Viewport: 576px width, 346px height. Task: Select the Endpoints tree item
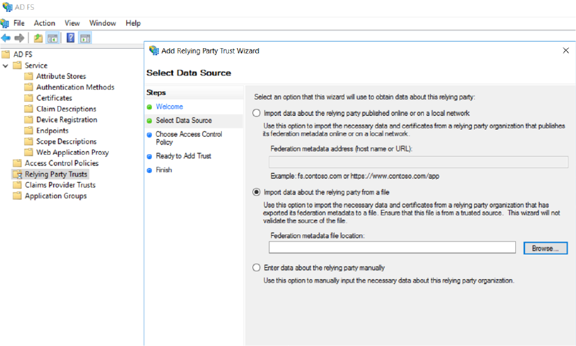pyautogui.click(x=52, y=130)
